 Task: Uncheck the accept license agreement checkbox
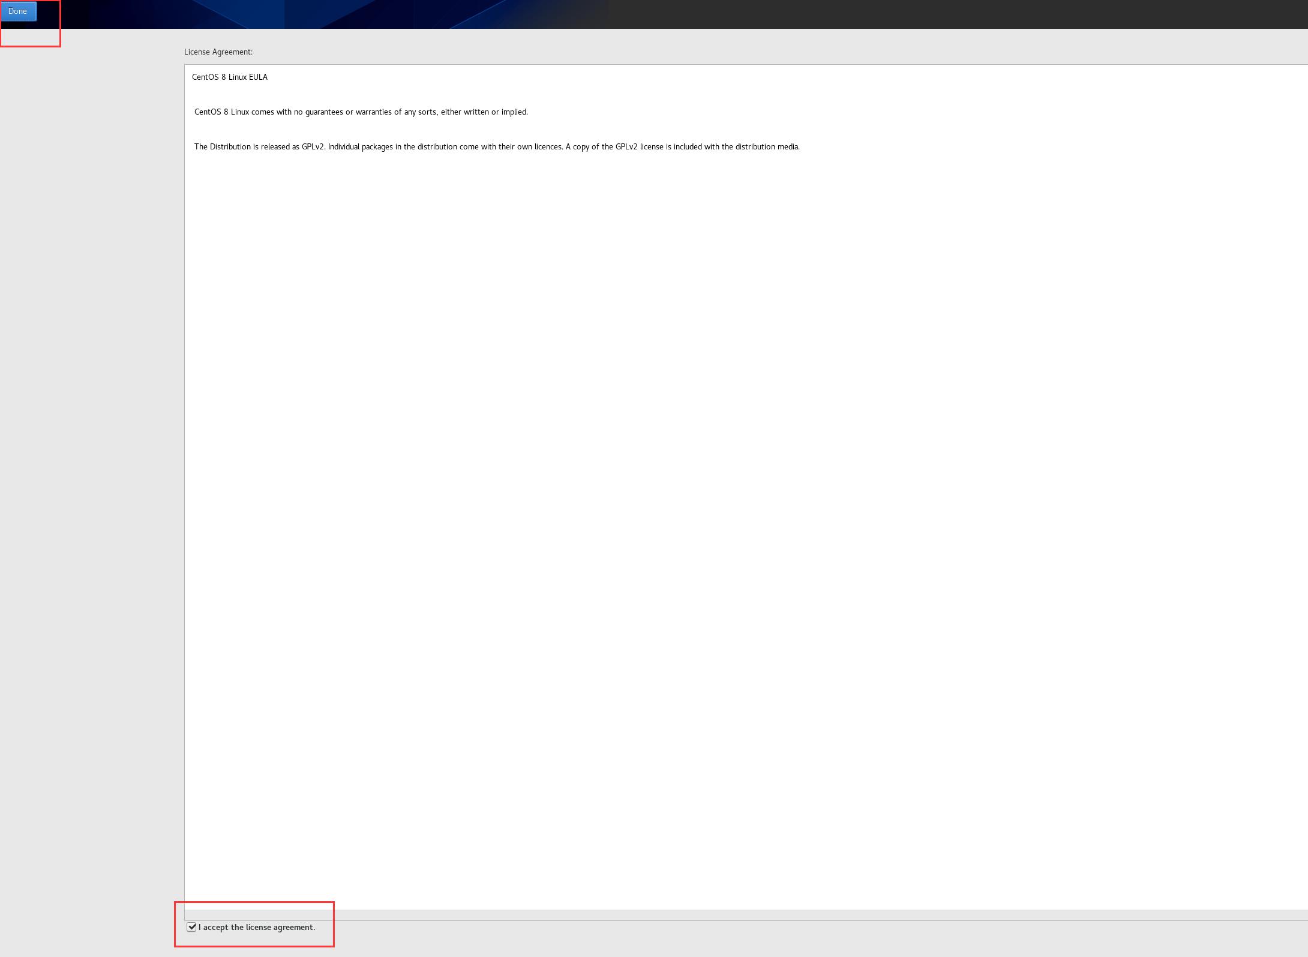click(191, 927)
